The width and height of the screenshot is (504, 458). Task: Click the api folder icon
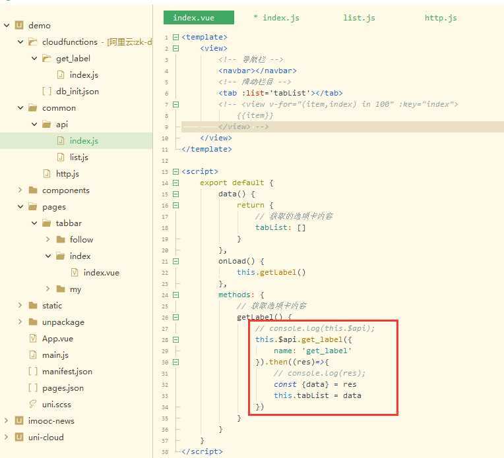tap(47, 124)
